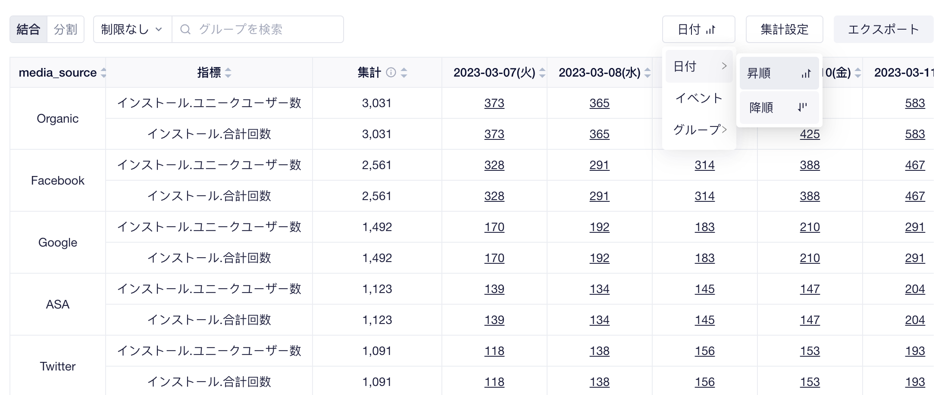Open Organic value 373 for 2023-03-07
Viewport: 951px width, 395px height.
point(494,103)
